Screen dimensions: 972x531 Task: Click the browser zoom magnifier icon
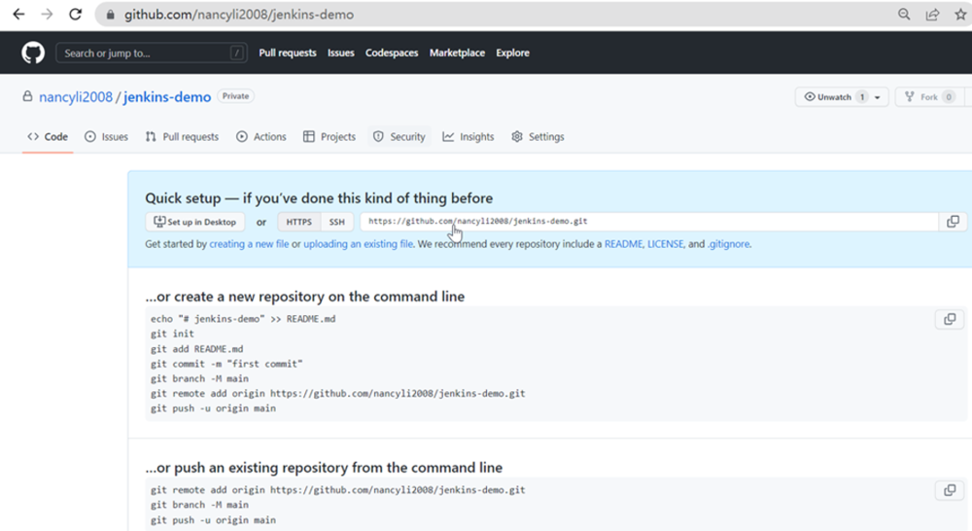[x=904, y=15]
